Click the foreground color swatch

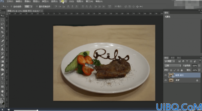[x=1, y=102]
